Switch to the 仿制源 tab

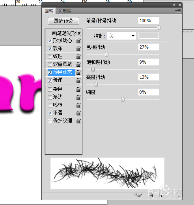tap(65, 11)
